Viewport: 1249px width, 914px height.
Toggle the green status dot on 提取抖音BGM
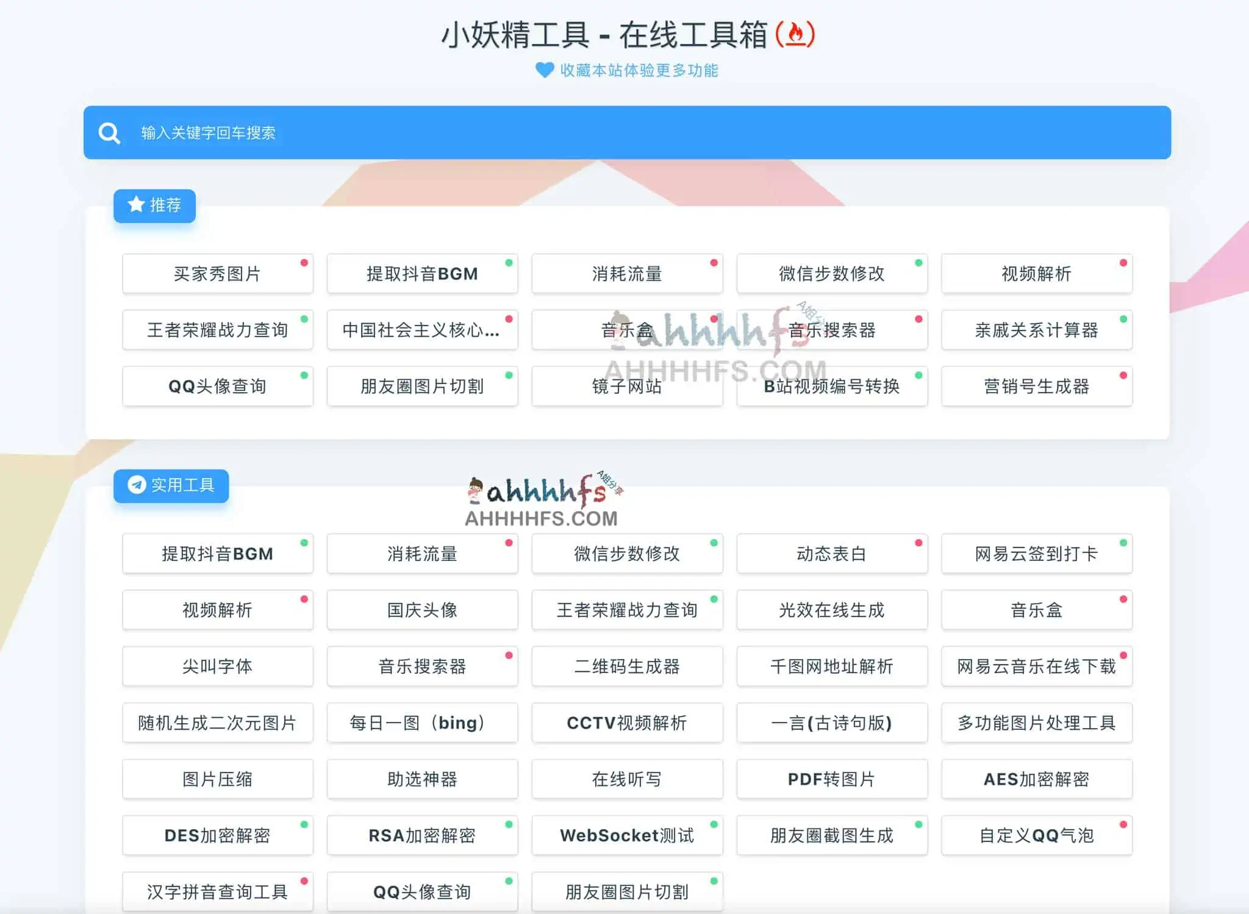pyautogui.click(x=509, y=263)
